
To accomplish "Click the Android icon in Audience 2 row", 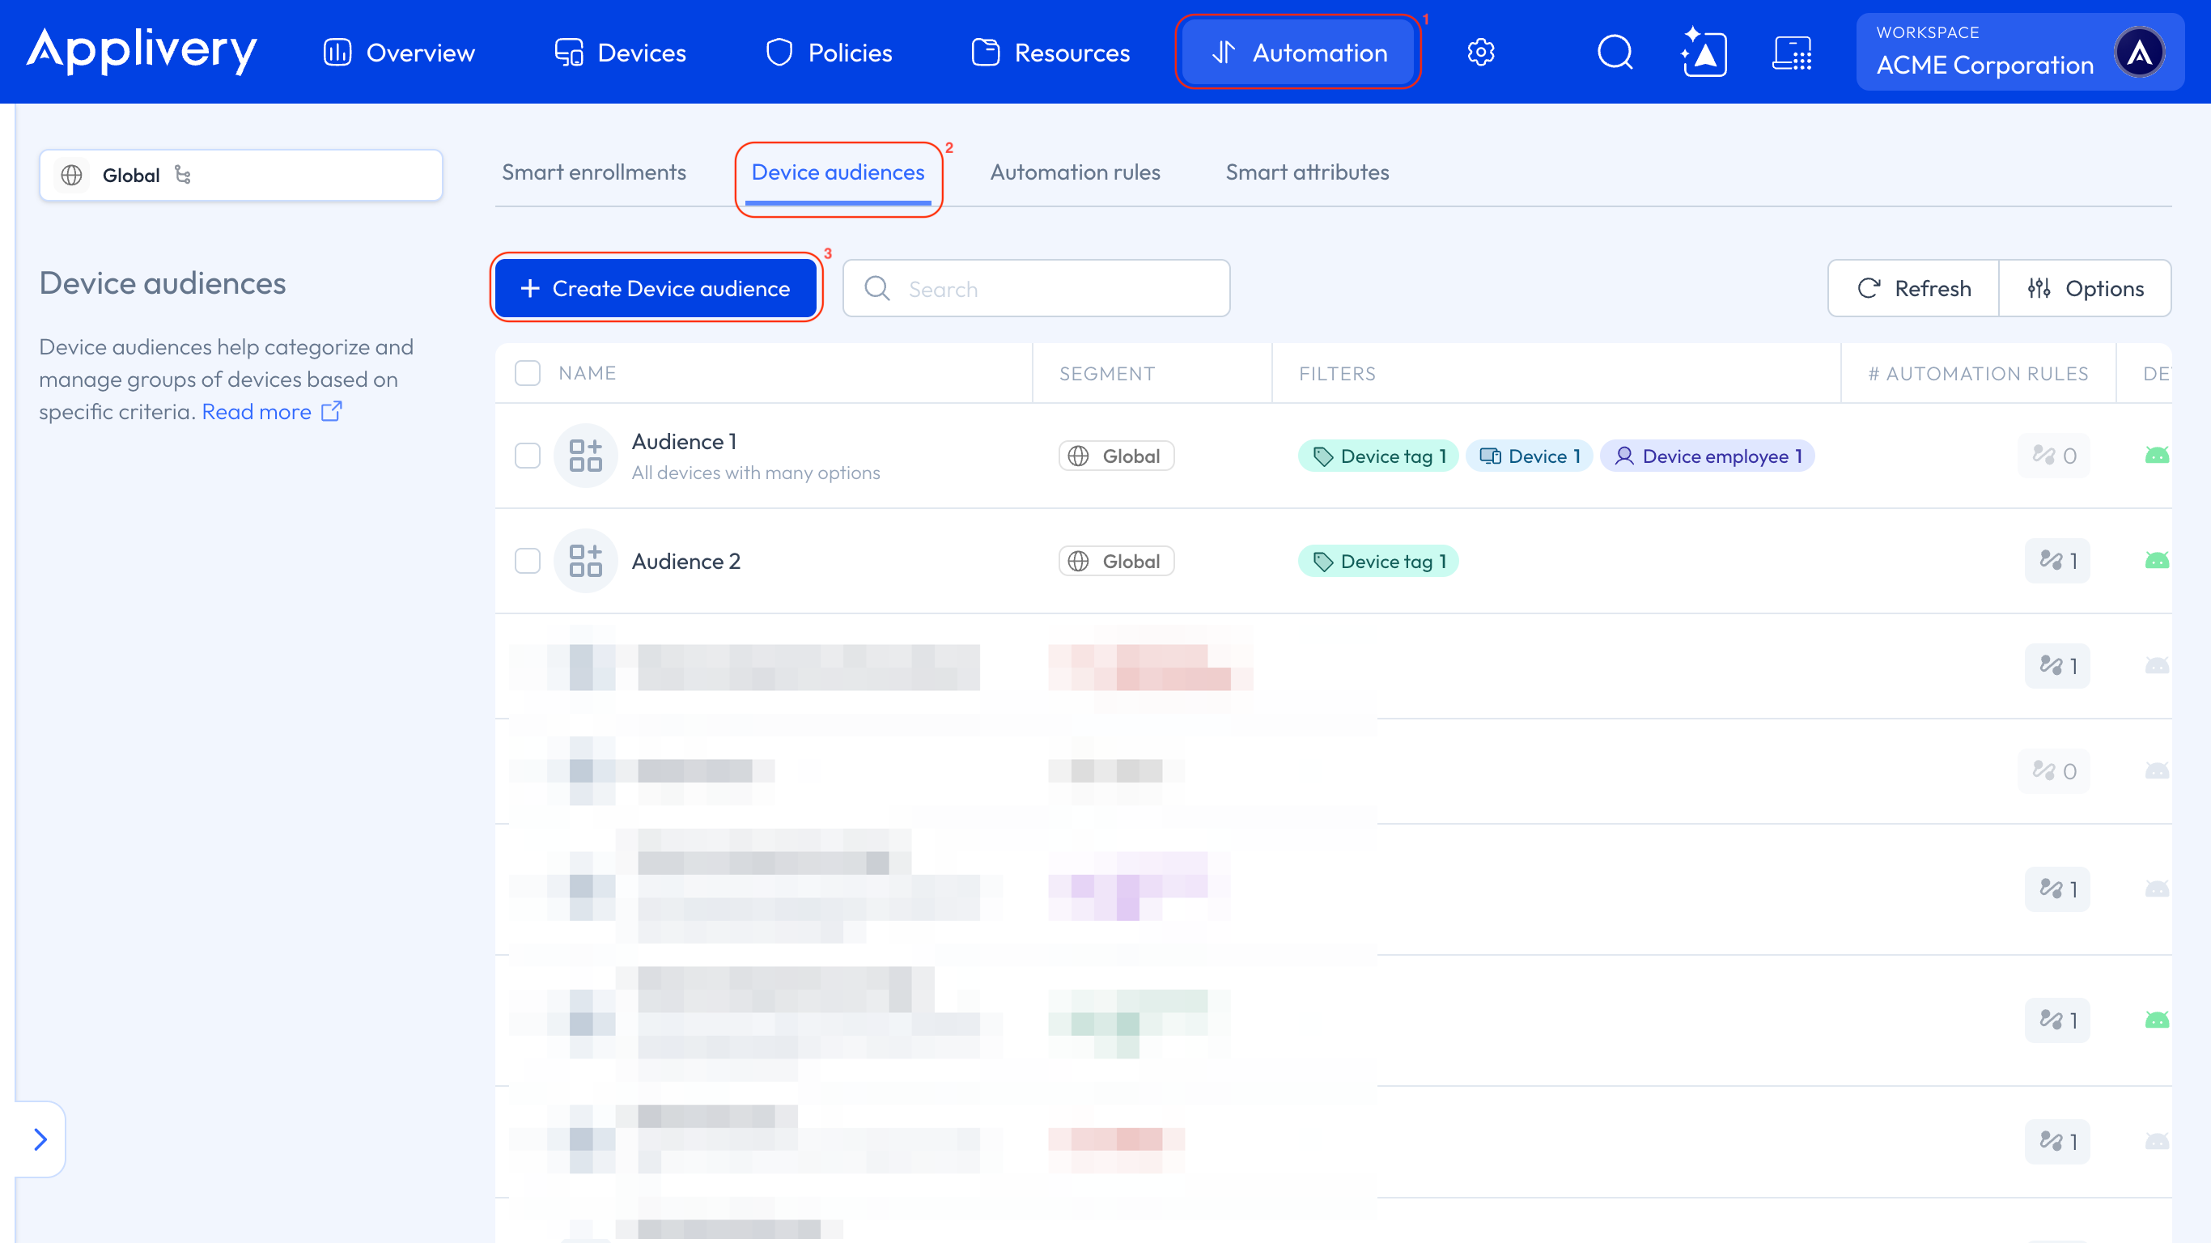I will point(2156,561).
